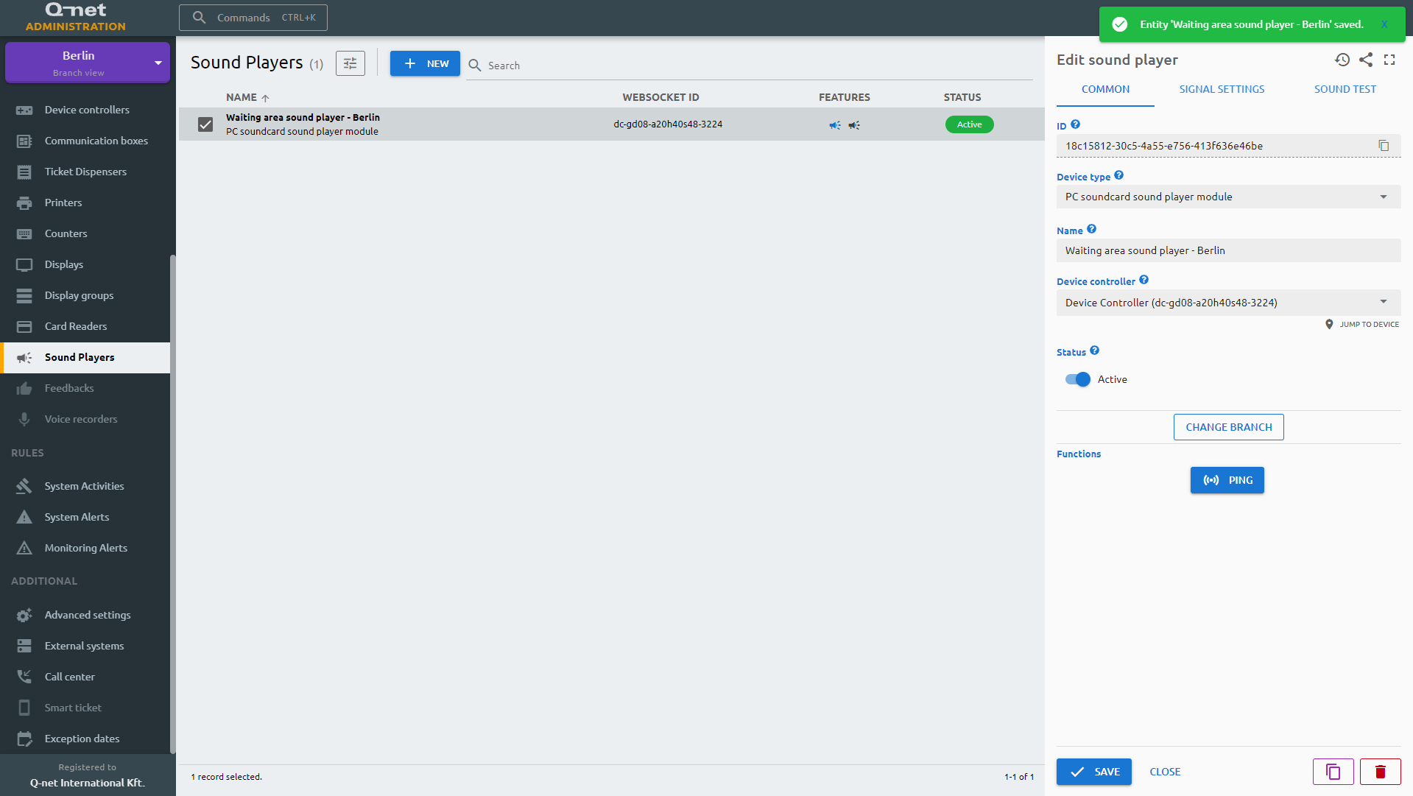Screen dimensions: 1413x796
Task: Open Voice recorders section
Action: click(x=86, y=419)
